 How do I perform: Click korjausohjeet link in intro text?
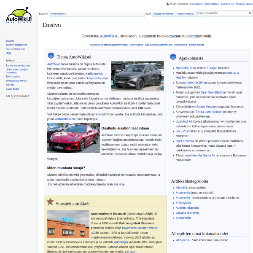[x=96, y=78]
